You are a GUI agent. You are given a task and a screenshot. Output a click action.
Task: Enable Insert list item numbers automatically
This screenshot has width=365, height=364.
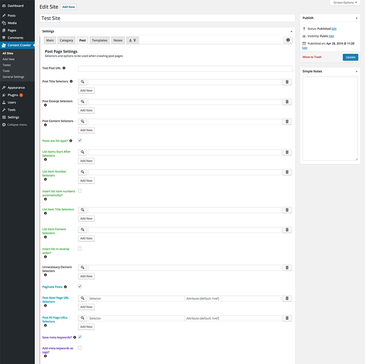pos(79,191)
